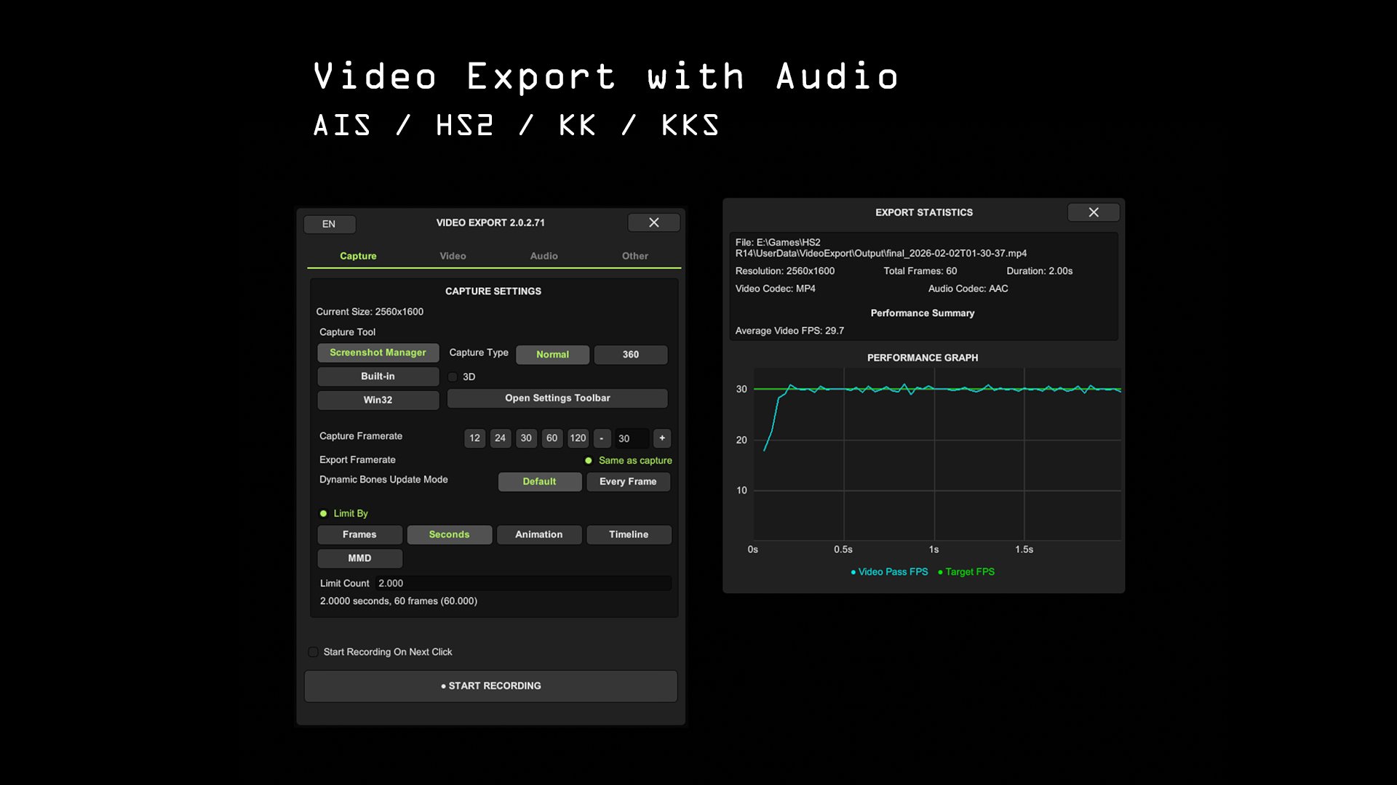The image size is (1397, 785).
Task: Open Settings Toolbar
Action: [x=557, y=398]
